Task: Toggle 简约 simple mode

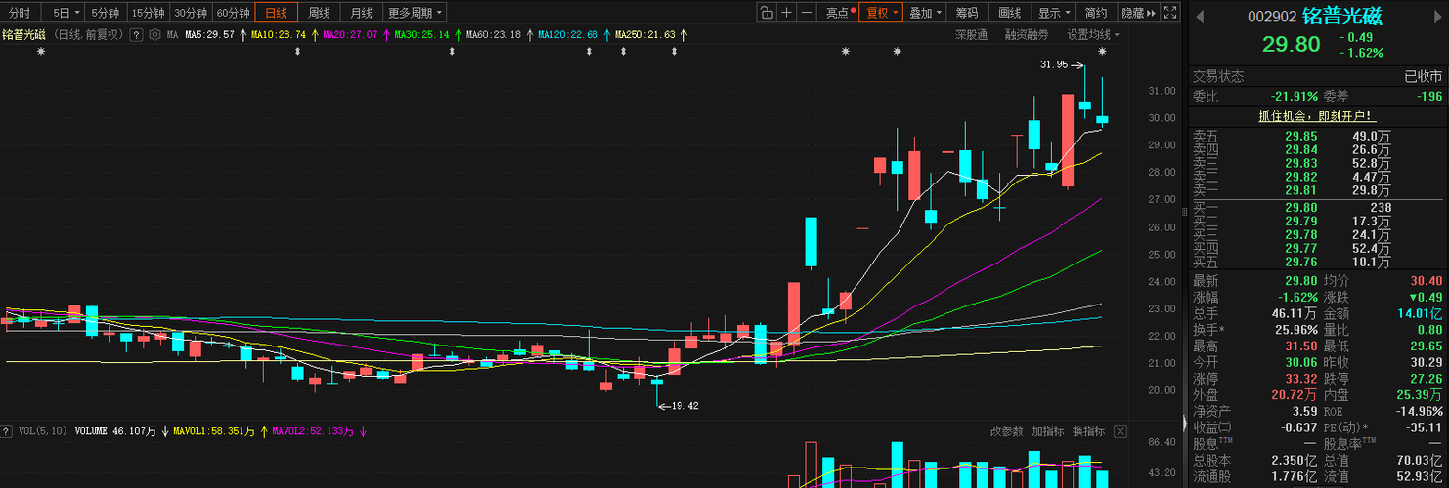Action: [x=1096, y=13]
